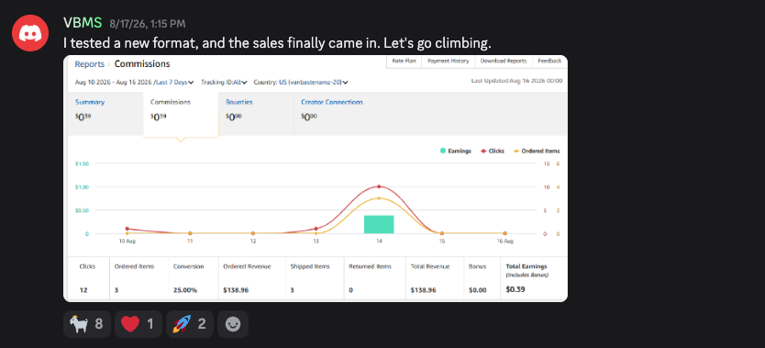The image size is (765, 348).
Task: Open the Creator Connections tab card
Action: coord(332,113)
